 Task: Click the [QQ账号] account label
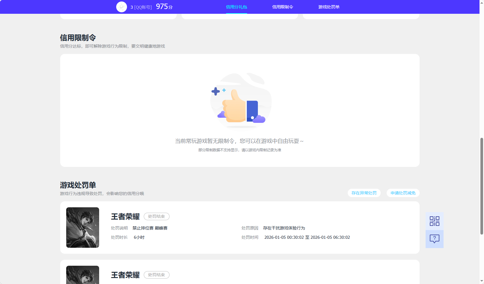click(143, 7)
